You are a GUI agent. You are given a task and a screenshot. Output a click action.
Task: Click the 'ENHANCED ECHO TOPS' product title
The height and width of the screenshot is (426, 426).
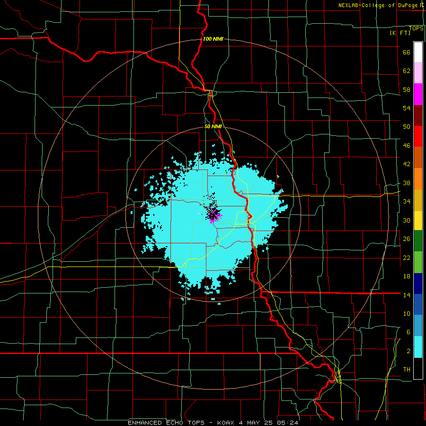166,423
